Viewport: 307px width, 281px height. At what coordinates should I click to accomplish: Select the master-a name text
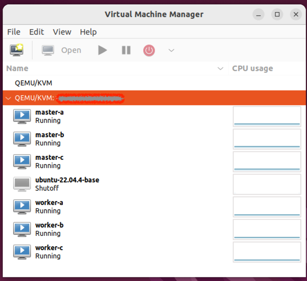click(x=49, y=112)
